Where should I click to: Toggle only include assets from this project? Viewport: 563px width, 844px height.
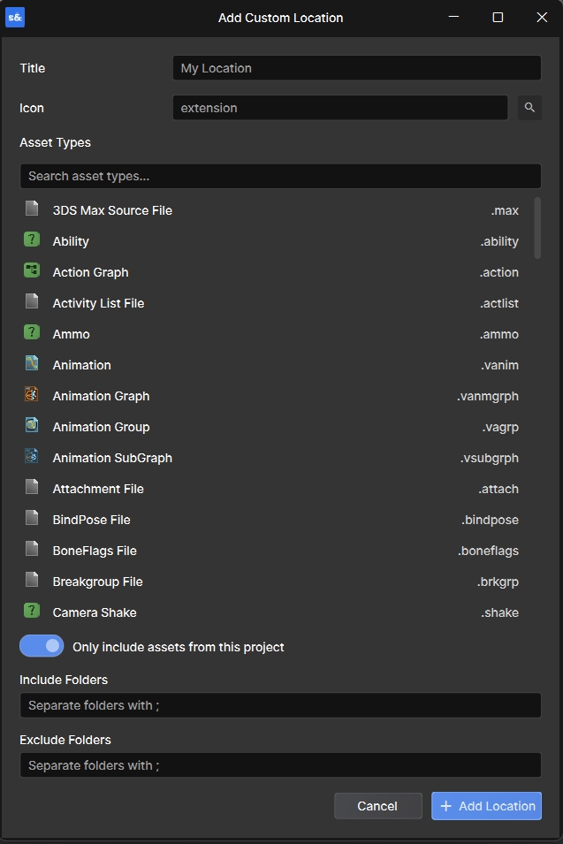(x=42, y=646)
